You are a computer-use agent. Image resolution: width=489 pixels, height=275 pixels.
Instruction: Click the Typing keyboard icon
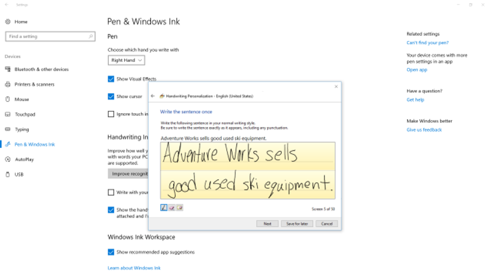8,129
